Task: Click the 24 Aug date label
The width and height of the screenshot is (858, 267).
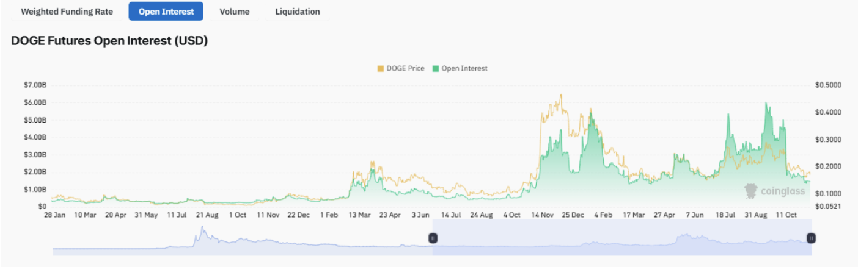Action: (x=482, y=215)
